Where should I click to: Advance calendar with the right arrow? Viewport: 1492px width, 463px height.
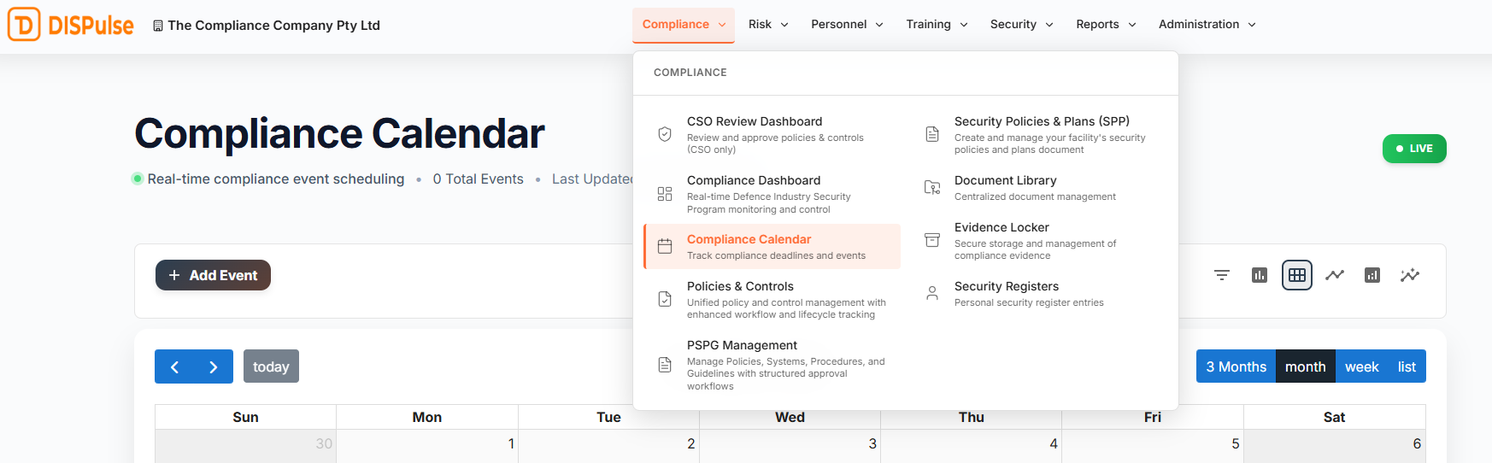pyautogui.click(x=214, y=366)
